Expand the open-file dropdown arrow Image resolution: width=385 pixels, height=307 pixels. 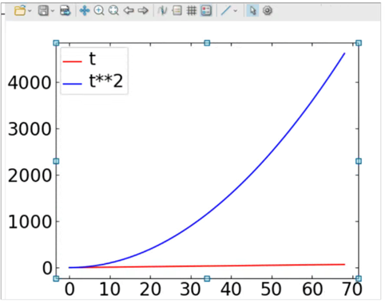[30, 11]
